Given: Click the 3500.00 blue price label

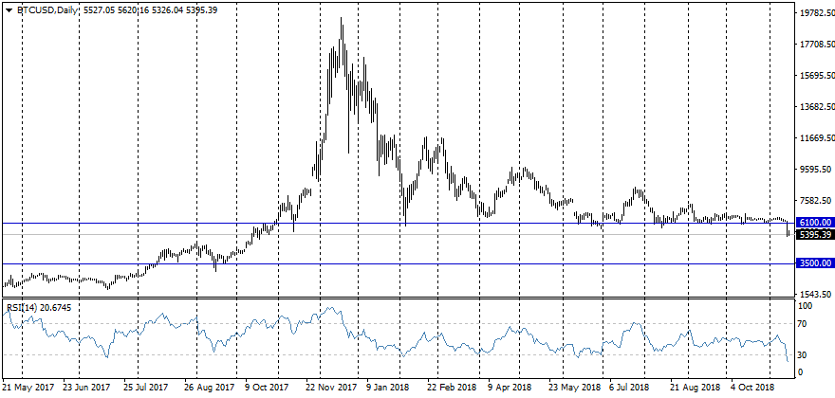Looking at the screenshot, I should pos(814,264).
